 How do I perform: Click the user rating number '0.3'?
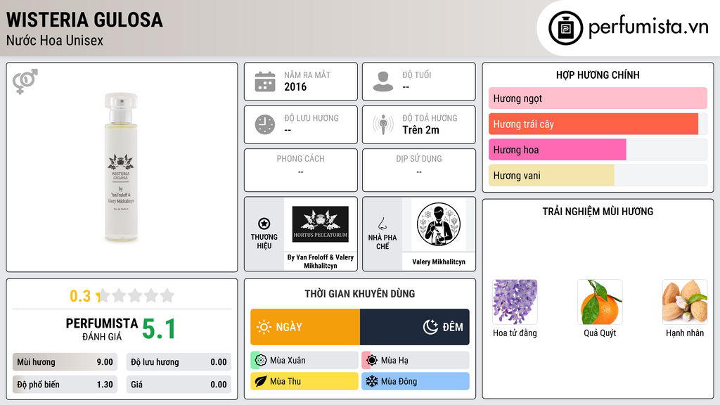coord(80,296)
